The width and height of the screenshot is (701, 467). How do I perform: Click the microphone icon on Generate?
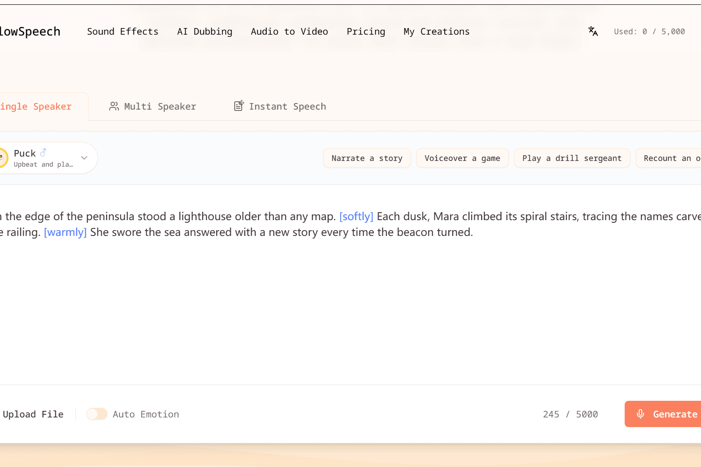coord(640,414)
